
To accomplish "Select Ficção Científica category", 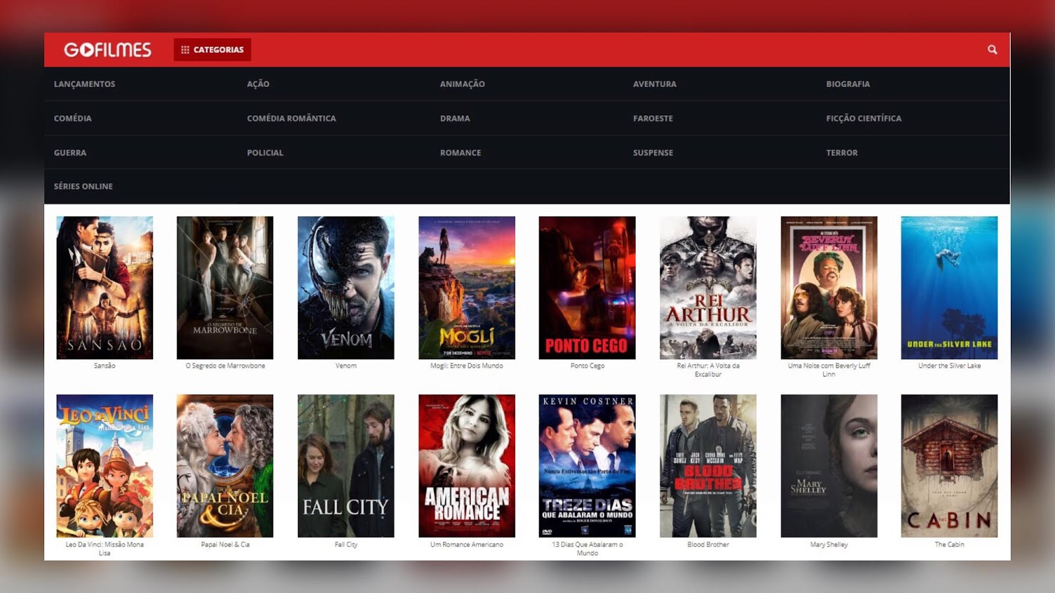I will (864, 118).
